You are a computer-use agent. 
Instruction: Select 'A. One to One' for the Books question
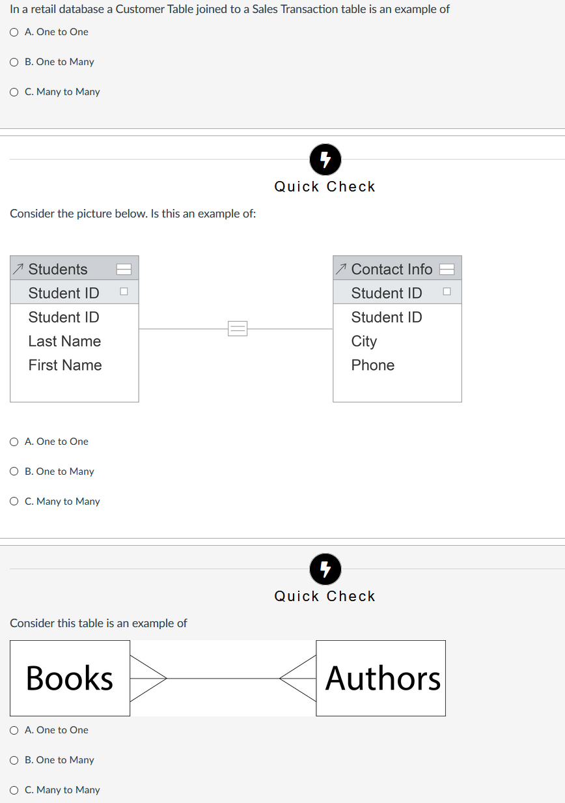[14, 730]
